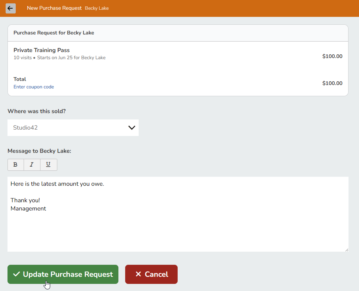
Task: Click the Enter coupon code link
Action: coord(34,87)
